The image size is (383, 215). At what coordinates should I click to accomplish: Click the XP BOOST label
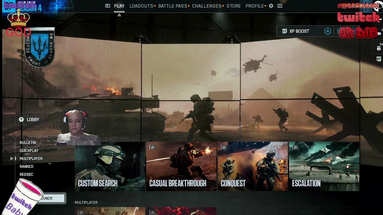[x=299, y=31]
